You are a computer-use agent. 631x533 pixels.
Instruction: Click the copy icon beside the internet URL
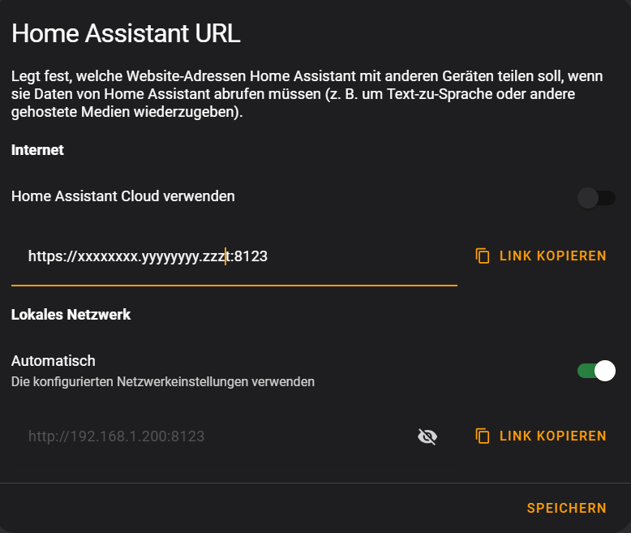pos(482,256)
